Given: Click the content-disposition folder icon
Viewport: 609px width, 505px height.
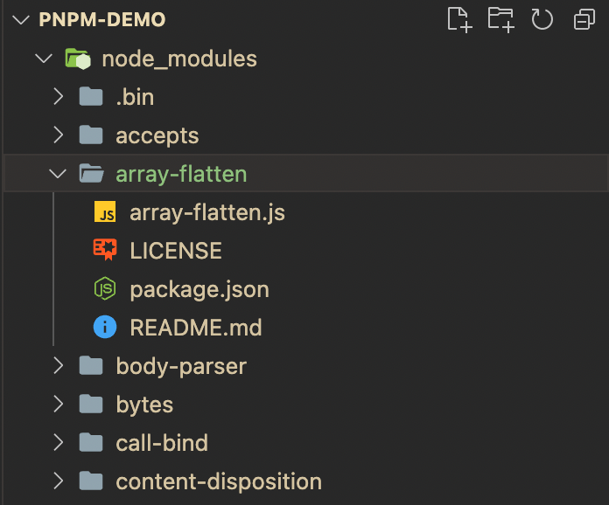Looking at the screenshot, I should (x=91, y=481).
